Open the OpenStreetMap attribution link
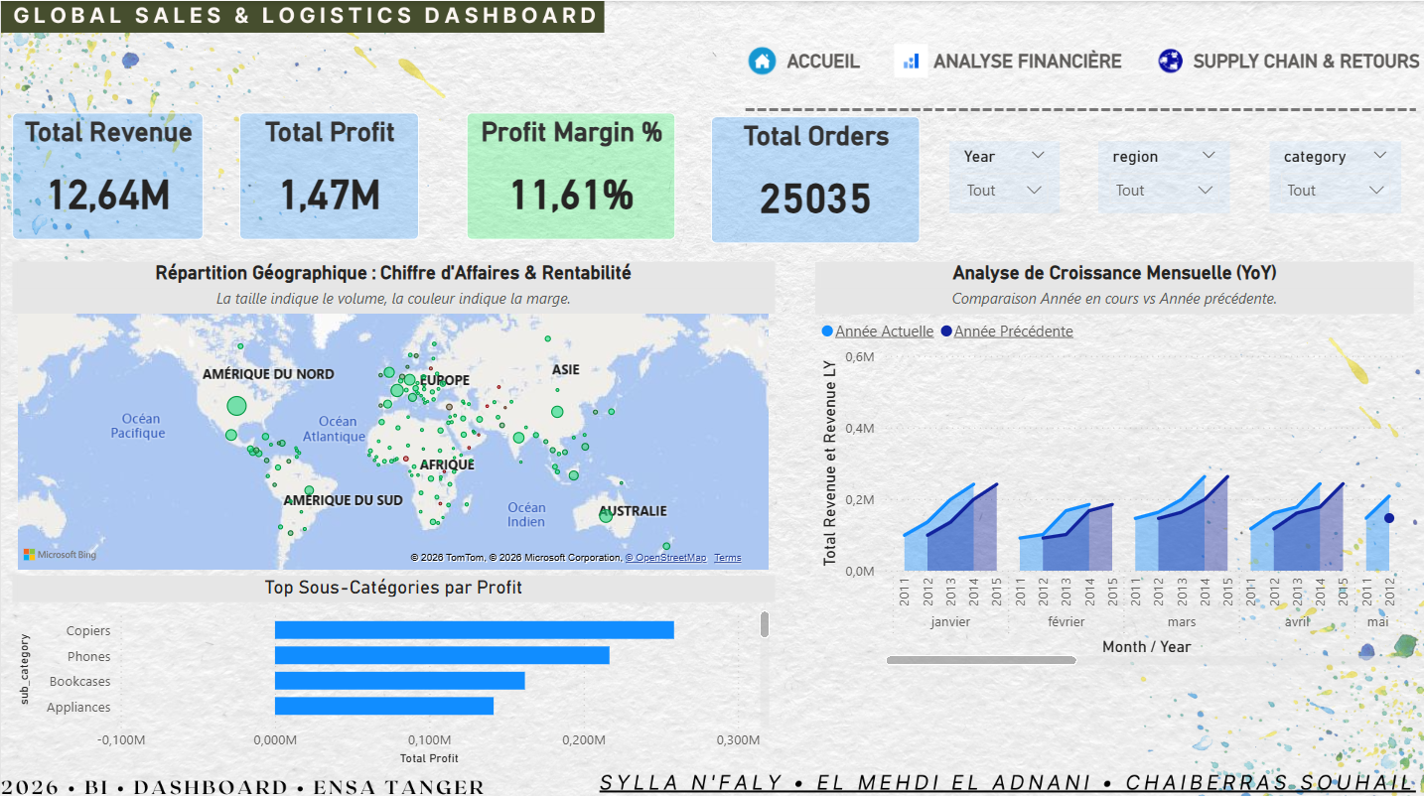 point(665,558)
